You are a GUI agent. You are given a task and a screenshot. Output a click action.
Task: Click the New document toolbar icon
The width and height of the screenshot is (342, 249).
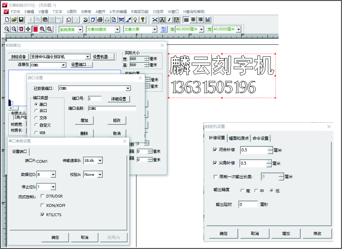point(7,20)
